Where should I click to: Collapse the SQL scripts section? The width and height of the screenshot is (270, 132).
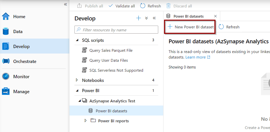point(77,40)
